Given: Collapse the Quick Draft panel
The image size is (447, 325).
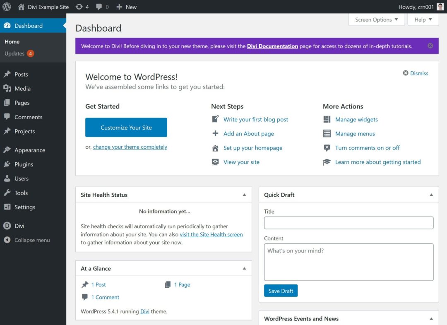Looking at the screenshot, I should pyautogui.click(x=431, y=195).
